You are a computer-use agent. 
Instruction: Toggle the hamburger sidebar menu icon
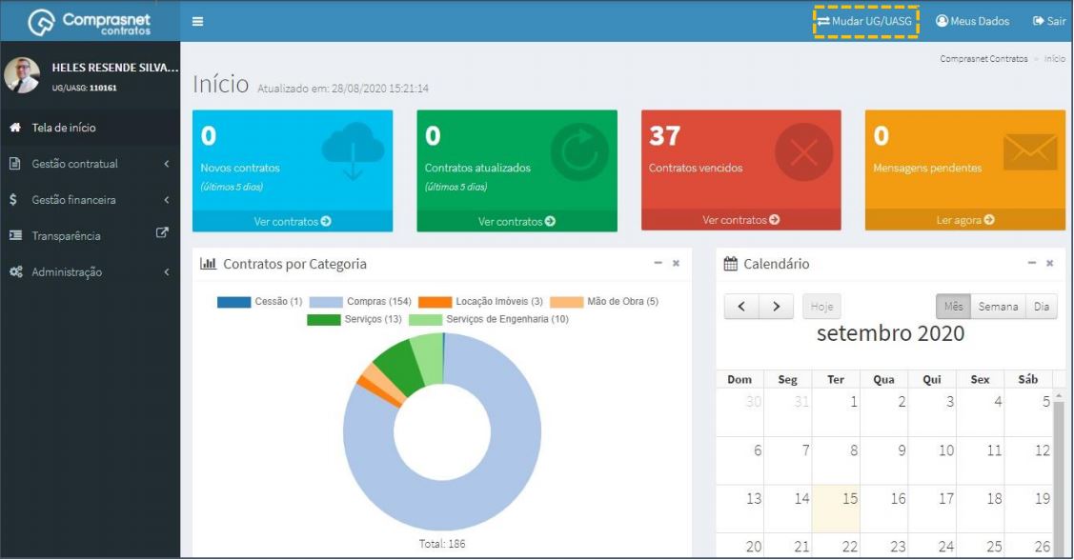click(197, 21)
